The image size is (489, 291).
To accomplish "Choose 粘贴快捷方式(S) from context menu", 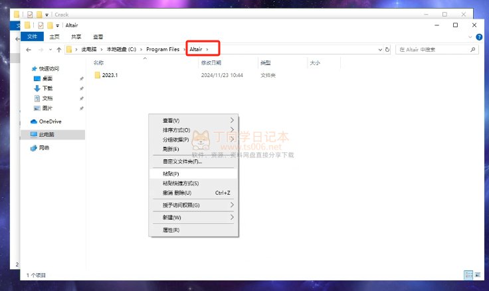I will (x=193, y=183).
